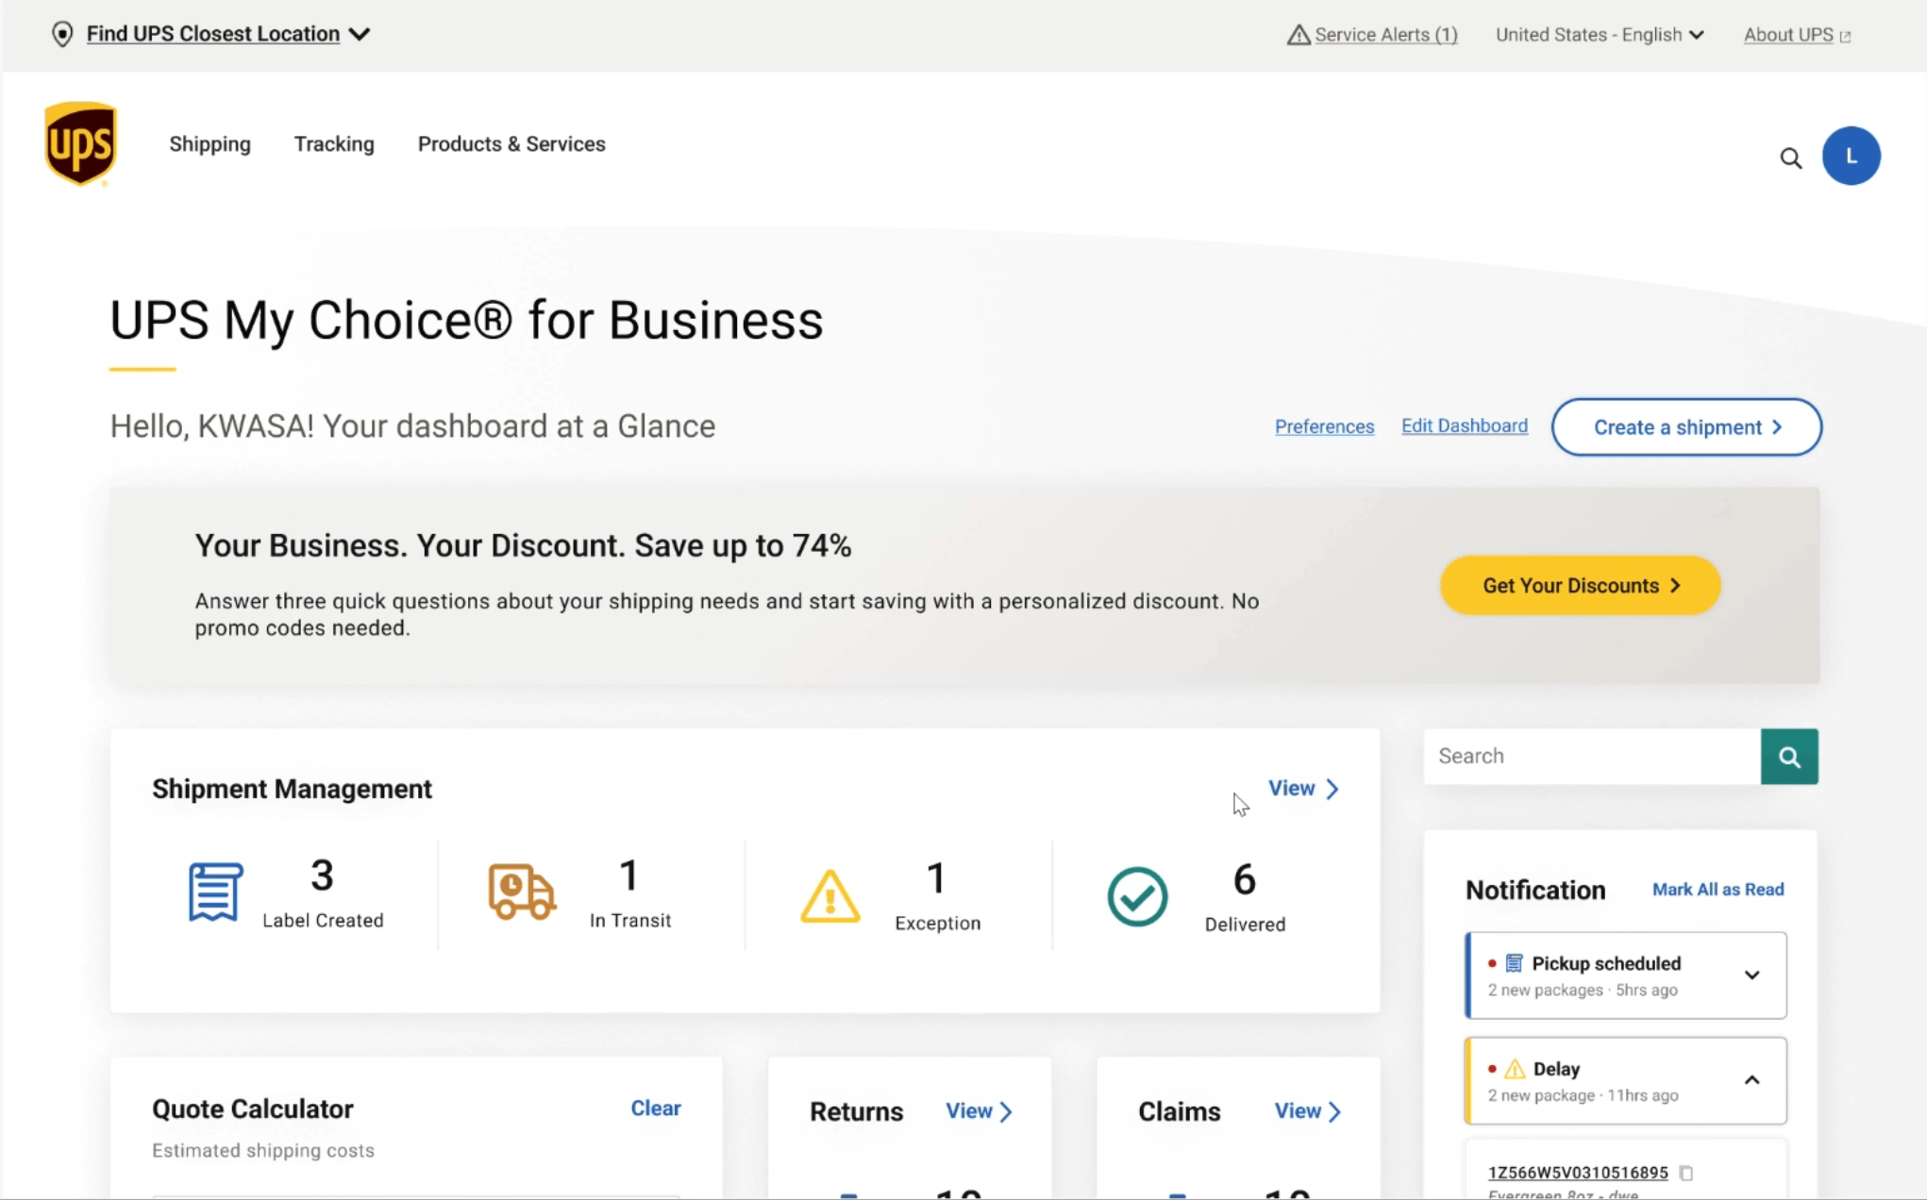Expand Find UPS Closest Location dropdown
This screenshot has width=1927, height=1200.
point(359,34)
